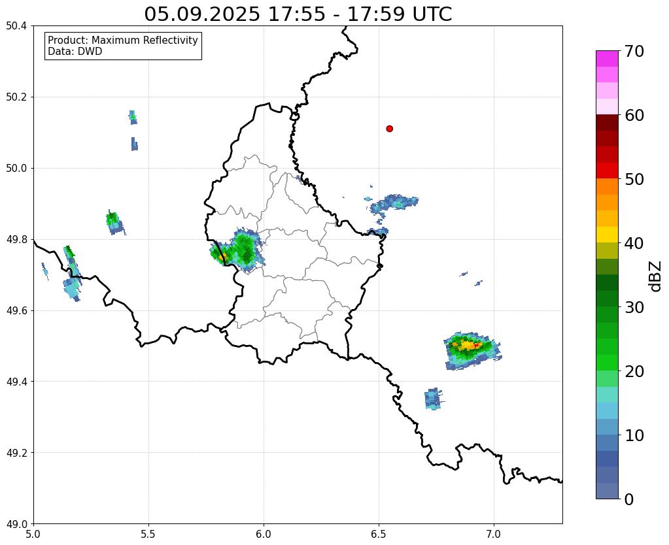Click the green radar cell on Luxembourg's western border
Screen dimensions: 669x545
[x=237, y=250]
